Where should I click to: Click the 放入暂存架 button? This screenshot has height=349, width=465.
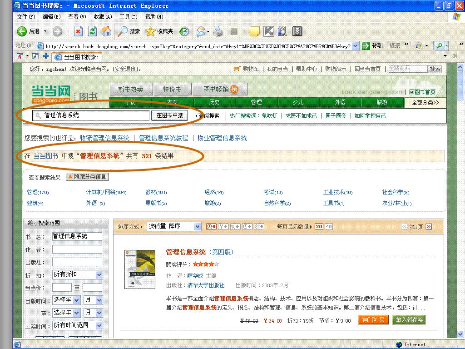point(409,319)
